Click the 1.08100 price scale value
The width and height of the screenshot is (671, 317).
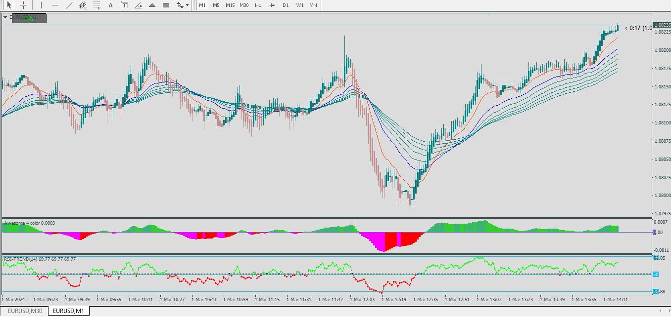click(662, 122)
